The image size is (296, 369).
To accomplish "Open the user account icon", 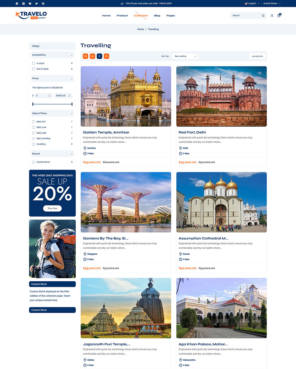I will [x=272, y=15].
